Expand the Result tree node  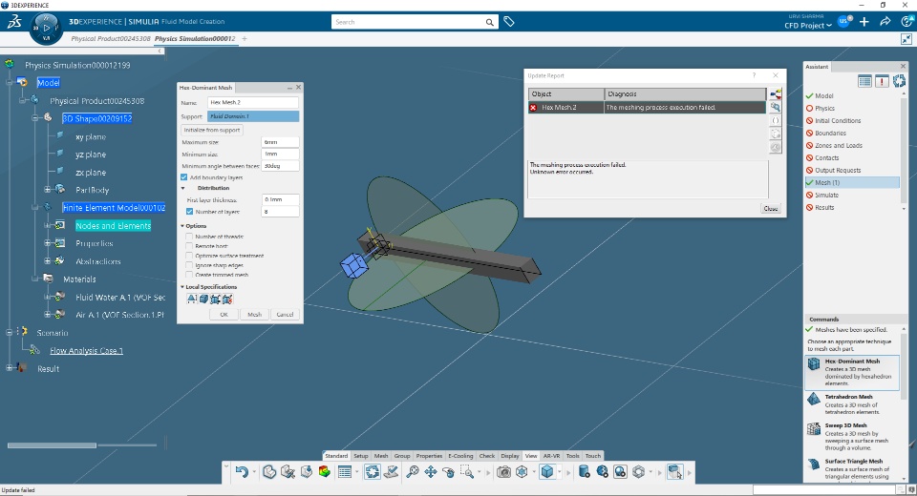tap(10, 368)
